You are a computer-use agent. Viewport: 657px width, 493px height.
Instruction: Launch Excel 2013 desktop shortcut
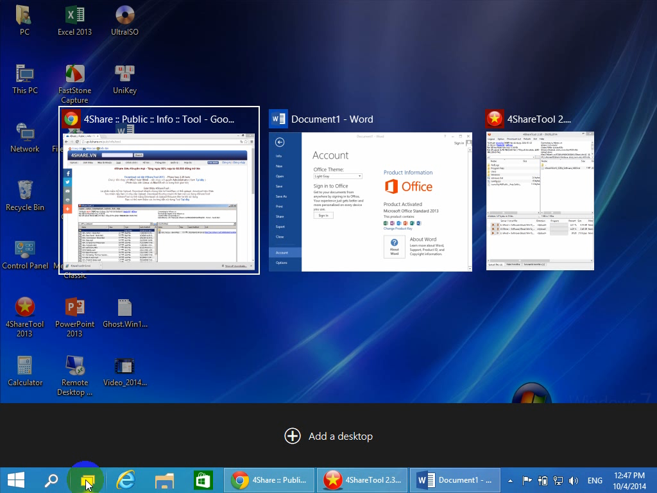click(74, 20)
